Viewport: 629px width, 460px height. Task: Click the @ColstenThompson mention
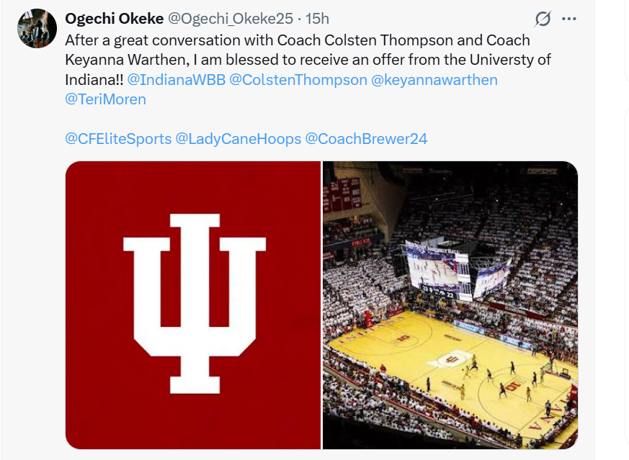pyautogui.click(x=298, y=79)
